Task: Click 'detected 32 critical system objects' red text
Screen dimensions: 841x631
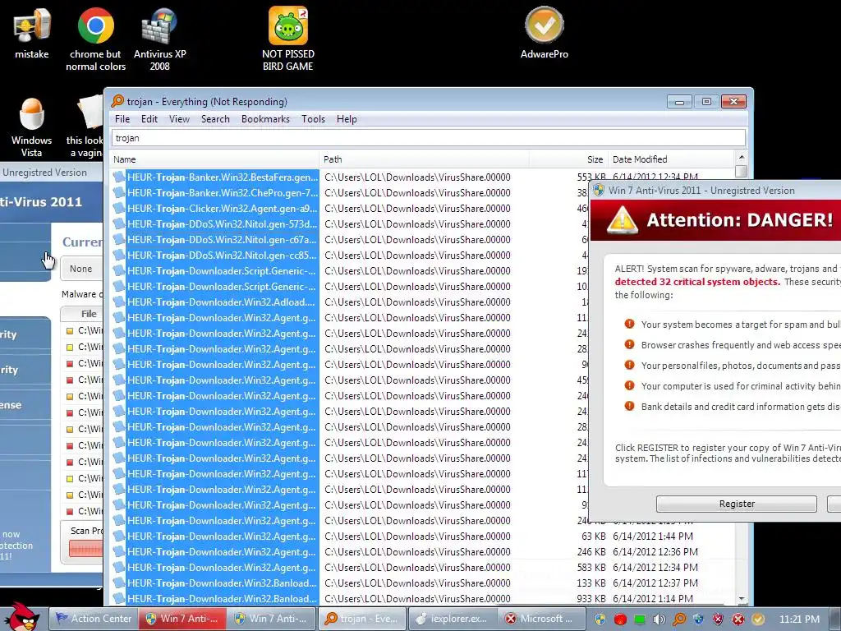Action: [697, 282]
